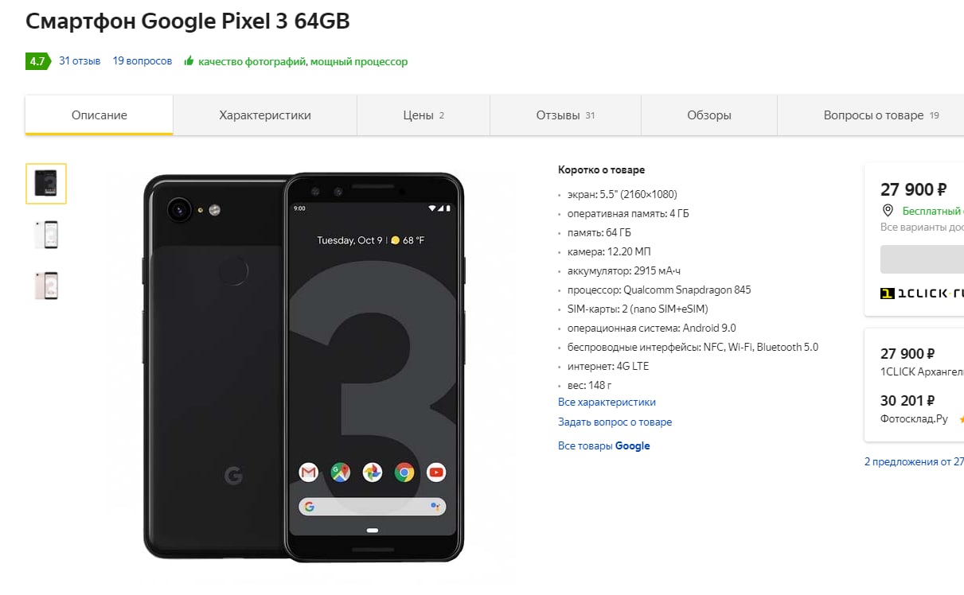
Task: Open the Цены tab
Action: point(423,115)
